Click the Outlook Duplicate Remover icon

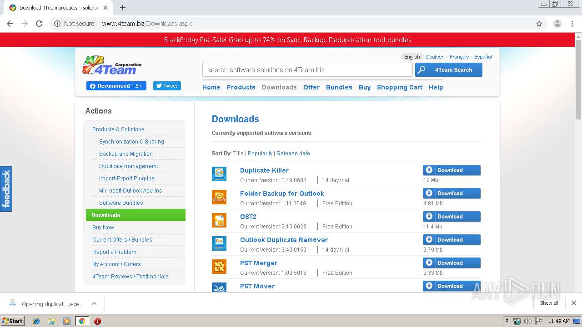click(x=219, y=243)
